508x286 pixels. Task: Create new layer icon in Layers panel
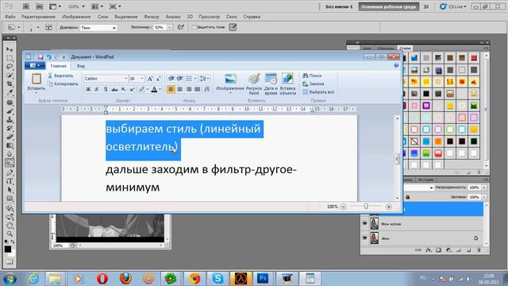pyautogui.click(x=469, y=250)
